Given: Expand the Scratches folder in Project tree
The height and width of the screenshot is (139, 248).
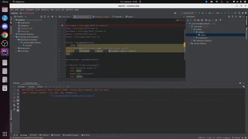Looking at the screenshot, I should 16,51.
